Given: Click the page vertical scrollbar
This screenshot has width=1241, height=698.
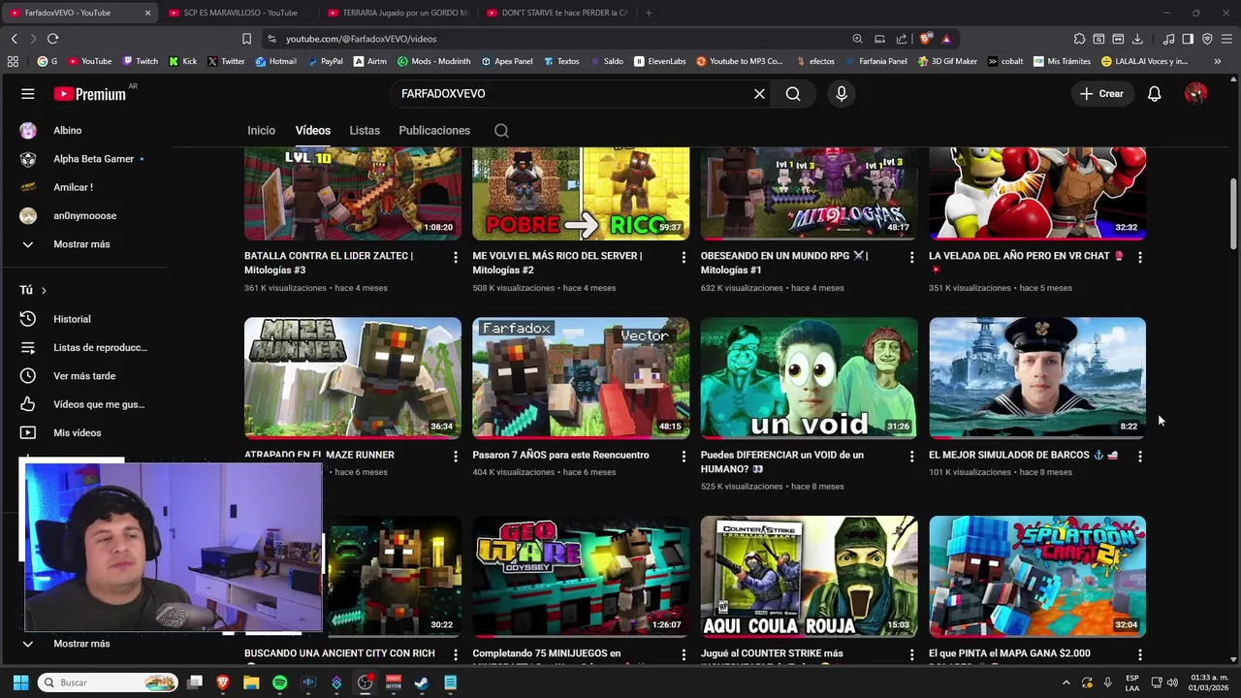Looking at the screenshot, I should (x=1233, y=213).
